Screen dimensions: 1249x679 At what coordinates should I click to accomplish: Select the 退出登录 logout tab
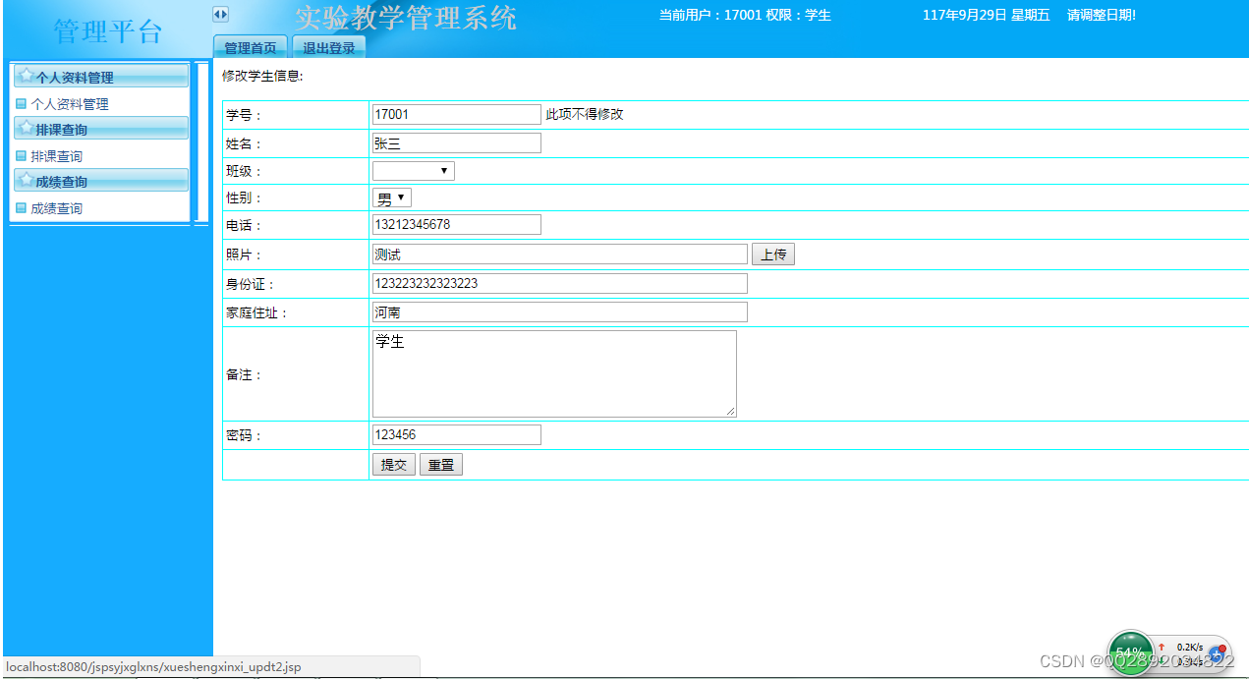[x=328, y=46]
